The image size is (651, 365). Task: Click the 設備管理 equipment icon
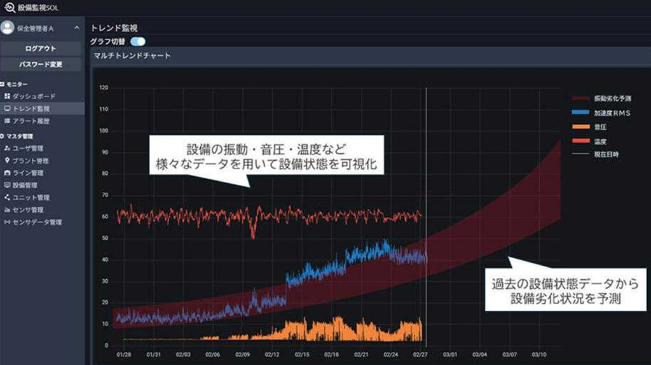7,185
